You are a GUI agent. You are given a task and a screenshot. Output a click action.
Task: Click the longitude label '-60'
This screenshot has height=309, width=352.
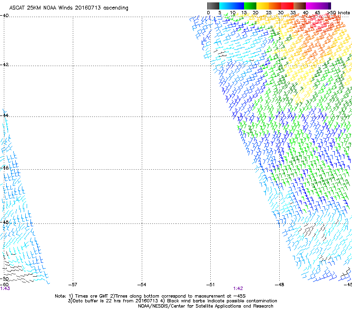click(x=4, y=285)
